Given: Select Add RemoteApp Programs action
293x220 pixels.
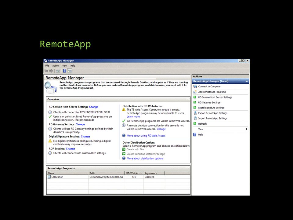Looking at the screenshot, I should point(212,92).
